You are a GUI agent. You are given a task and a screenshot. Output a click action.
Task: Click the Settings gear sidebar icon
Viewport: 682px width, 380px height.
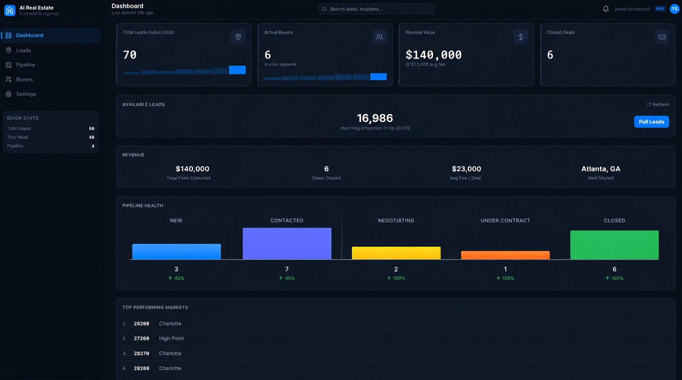click(x=8, y=94)
